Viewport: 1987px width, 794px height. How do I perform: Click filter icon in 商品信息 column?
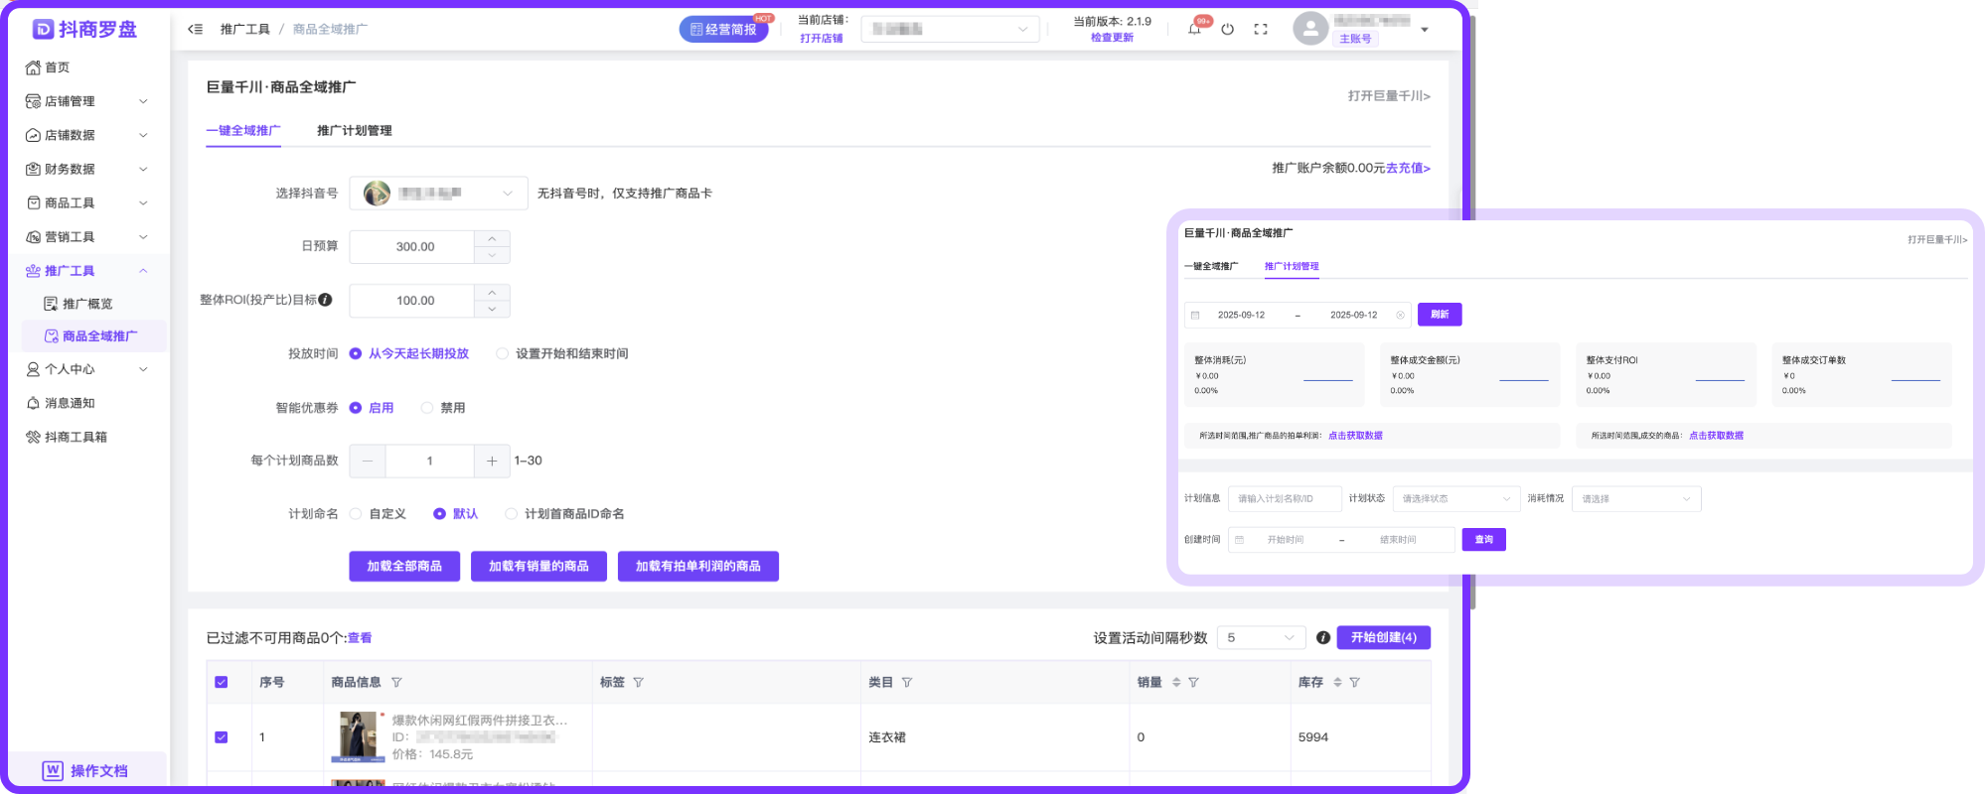point(397,683)
